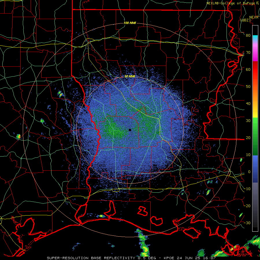Screen dimensions: 260x260
Task: Click the -30 value on the dBZ scale
Action: pos(247,223)
